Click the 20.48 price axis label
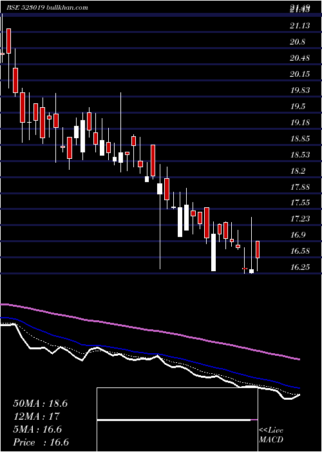 coord(300,58)
